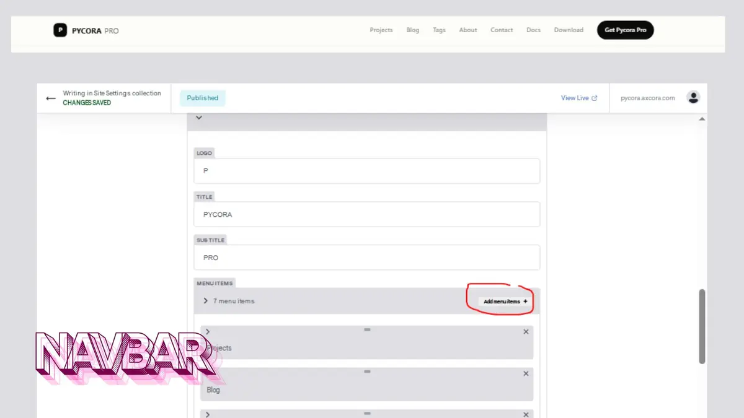Expand the Projects menu item chevron

208,333
